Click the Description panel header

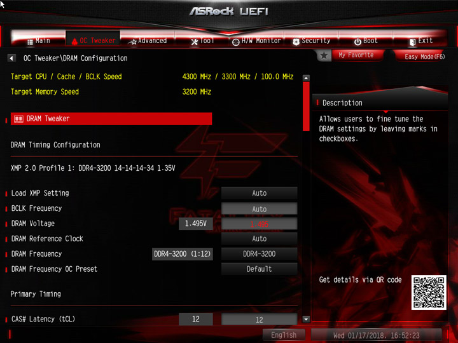tap(342, 103)
